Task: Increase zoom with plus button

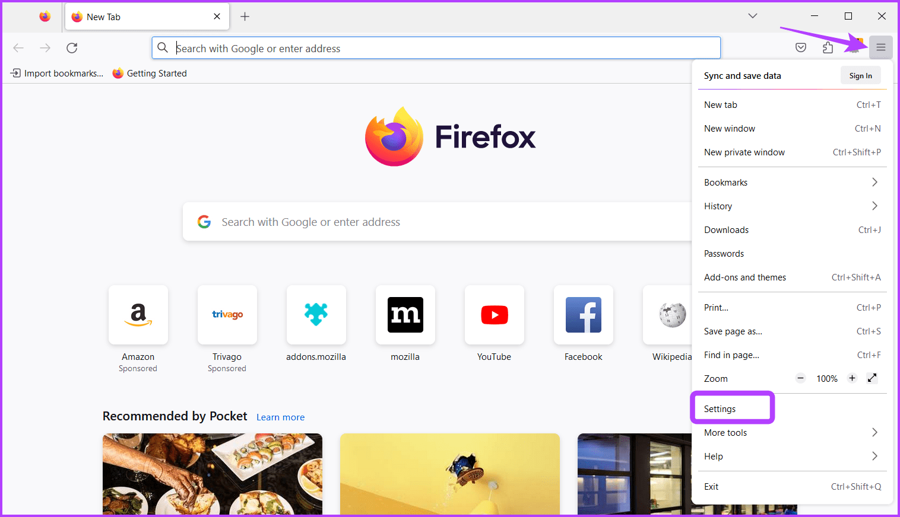Action: (x=852, y=378)
